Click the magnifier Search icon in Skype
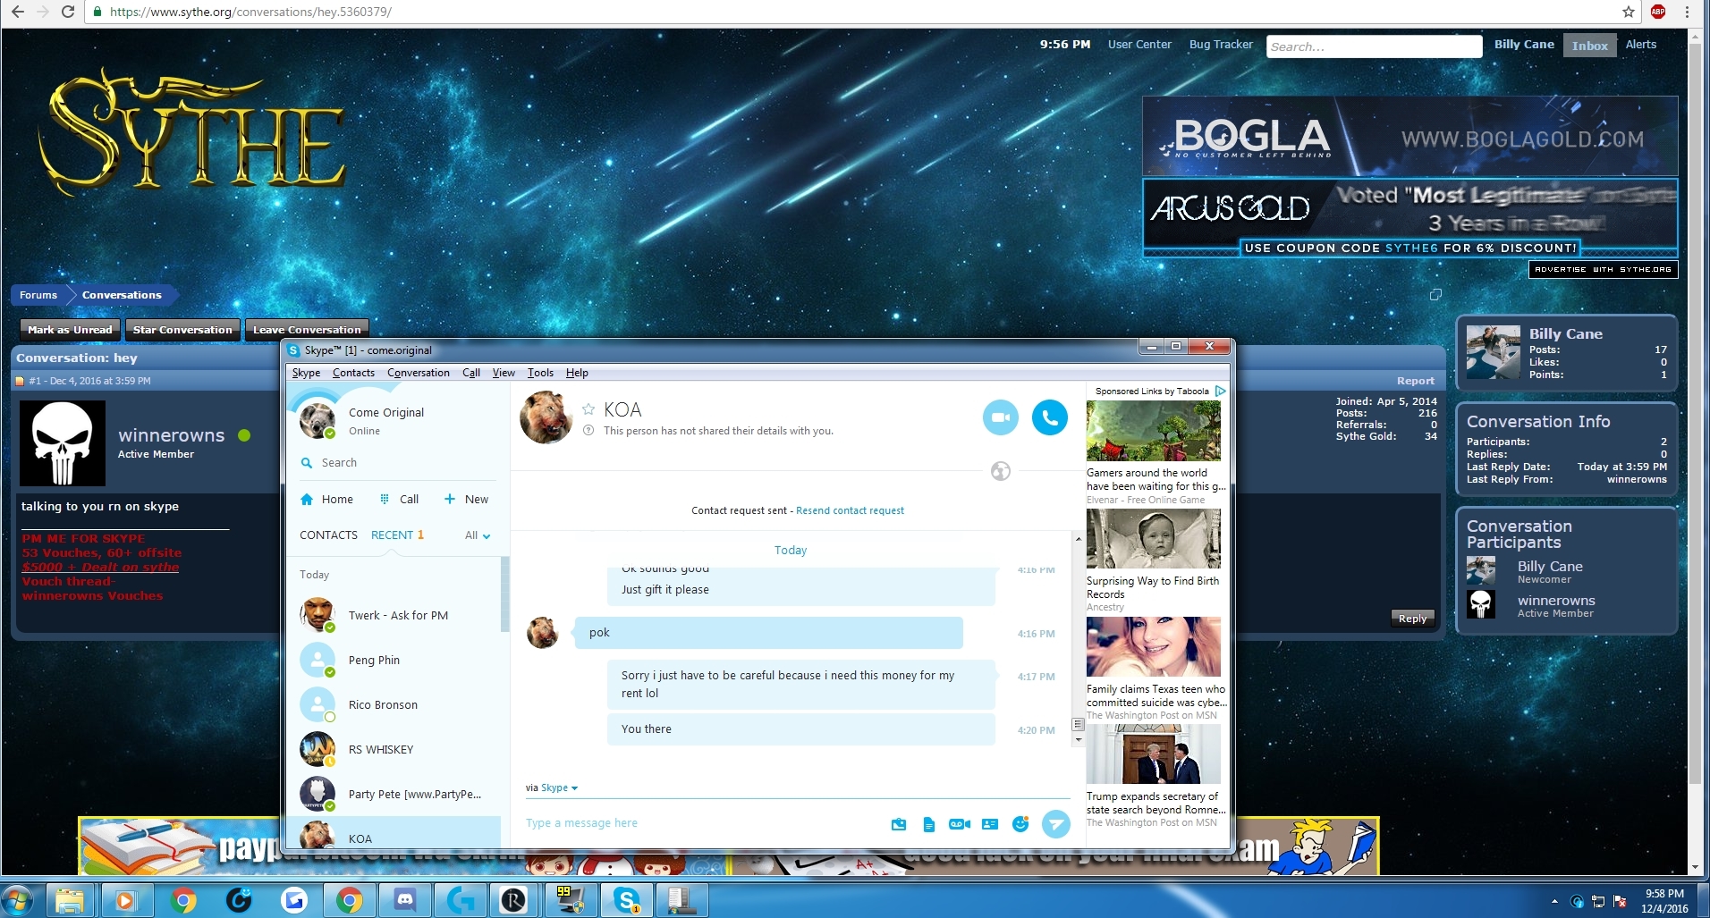 coord(307,463)
